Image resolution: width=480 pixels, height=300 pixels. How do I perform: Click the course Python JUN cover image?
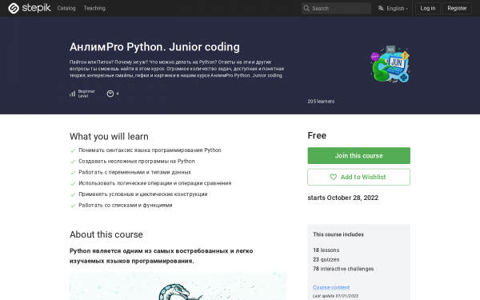(390, 64)
